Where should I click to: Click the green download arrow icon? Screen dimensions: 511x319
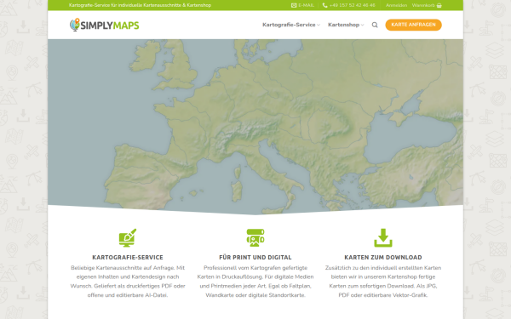[x=383, y=237]
